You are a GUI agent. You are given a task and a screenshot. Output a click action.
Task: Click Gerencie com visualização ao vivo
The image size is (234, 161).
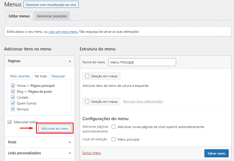[x=51, y=5]
